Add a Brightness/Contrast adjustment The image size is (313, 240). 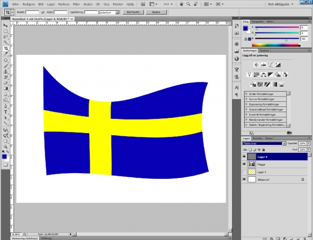pyautogui.click(x=256, y=65)
